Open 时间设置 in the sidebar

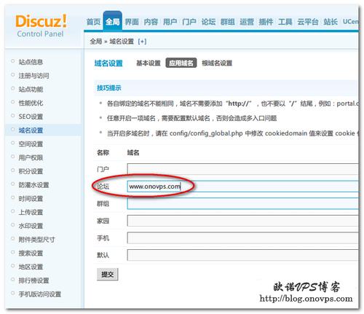31,198
